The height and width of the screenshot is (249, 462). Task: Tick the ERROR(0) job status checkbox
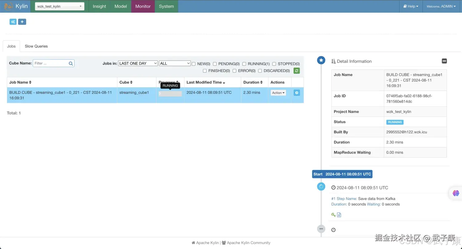click(x=234, y=71)
